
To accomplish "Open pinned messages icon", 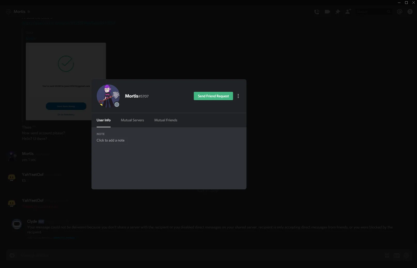I will pyautogui.click(x=338, y=12).
